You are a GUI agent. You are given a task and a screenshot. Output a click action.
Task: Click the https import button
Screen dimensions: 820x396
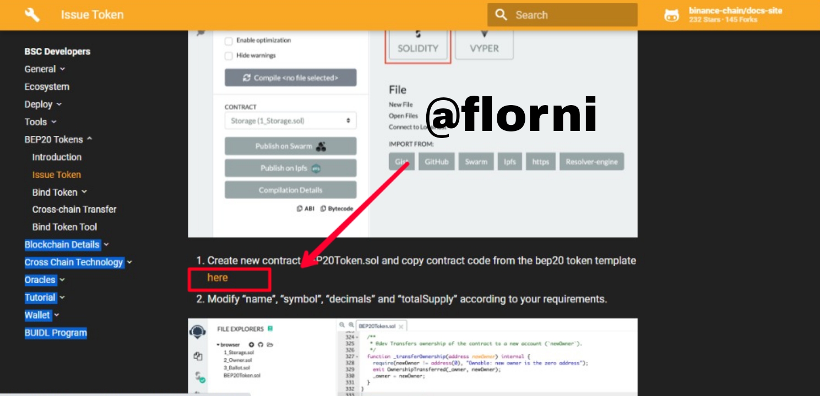(x=540, y=162)
